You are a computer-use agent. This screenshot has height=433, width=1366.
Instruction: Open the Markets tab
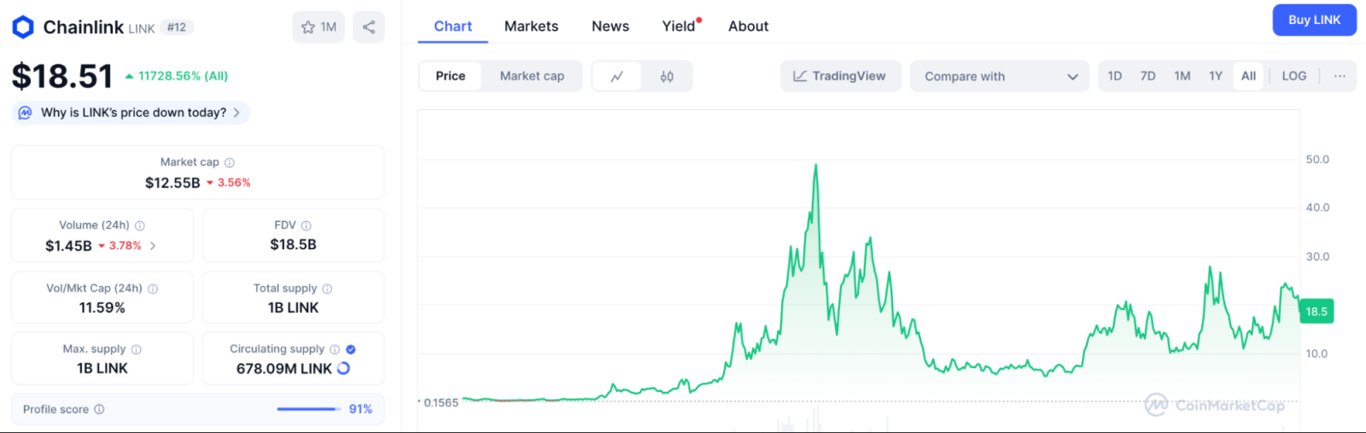[x=531, y=26]
